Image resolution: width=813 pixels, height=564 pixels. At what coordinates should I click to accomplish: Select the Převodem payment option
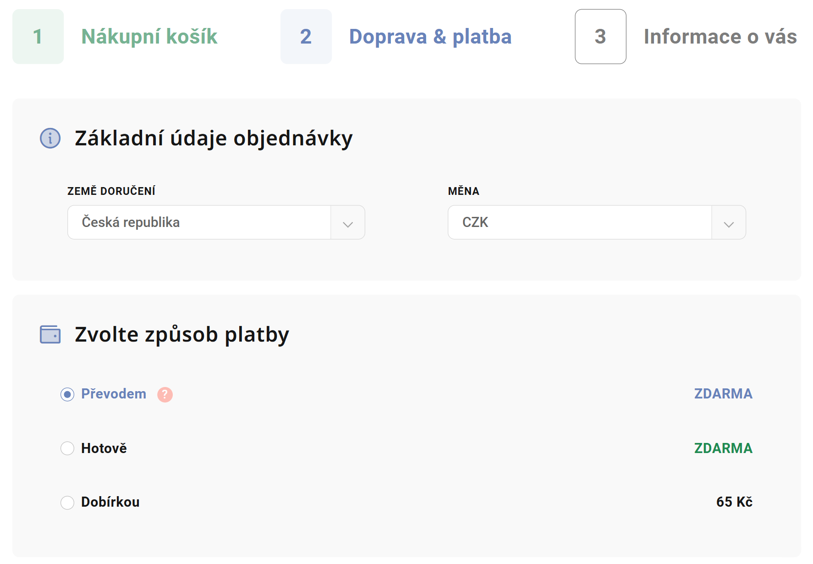67,393
